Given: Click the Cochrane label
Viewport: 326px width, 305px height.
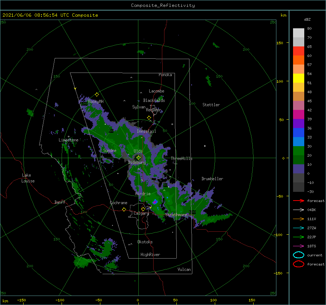Looking at the screenshot, I should point(118,203).
